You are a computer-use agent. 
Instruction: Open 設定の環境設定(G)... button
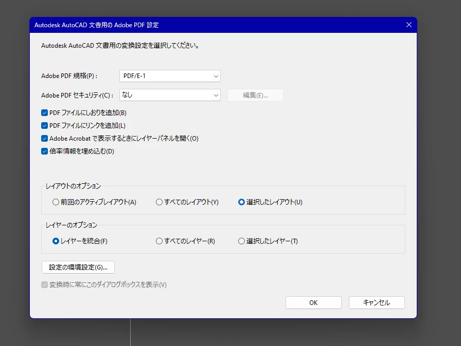78,267
